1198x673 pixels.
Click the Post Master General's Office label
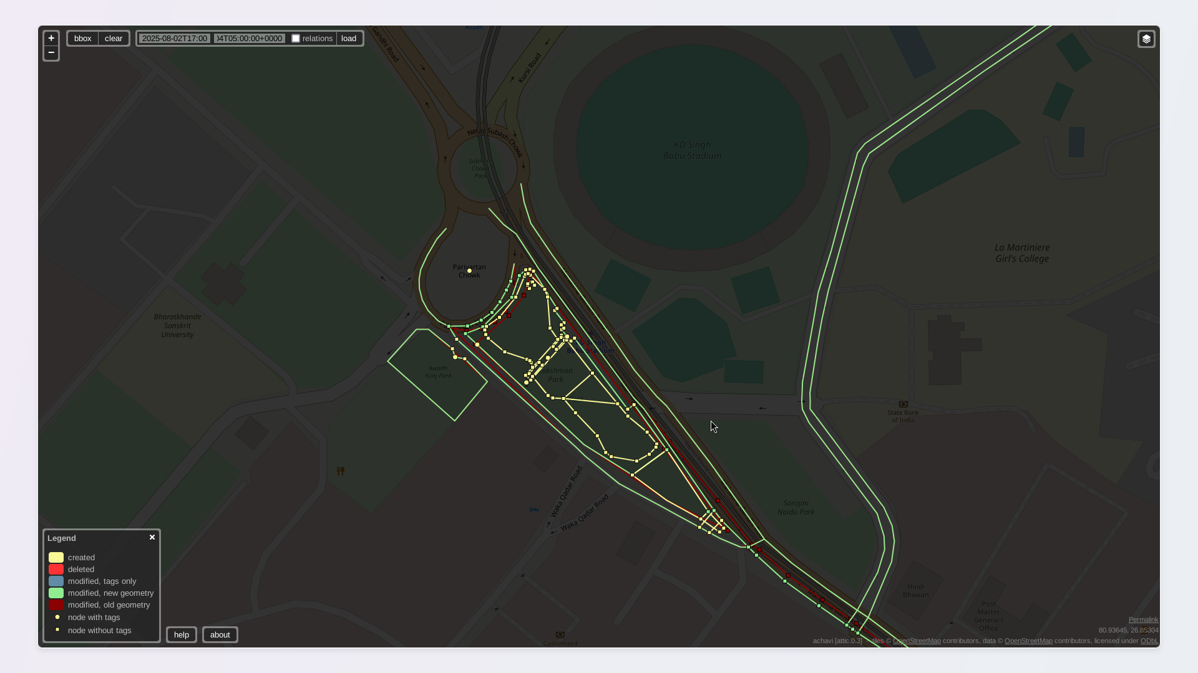(x=988, y=616)
